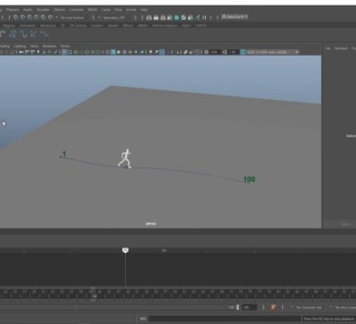Click the range slider handle

[x=237, y=307]
